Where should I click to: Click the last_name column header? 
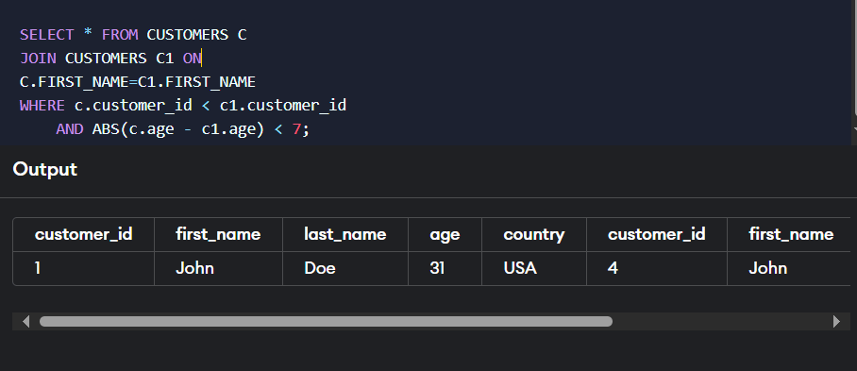[x=344, y=234]
